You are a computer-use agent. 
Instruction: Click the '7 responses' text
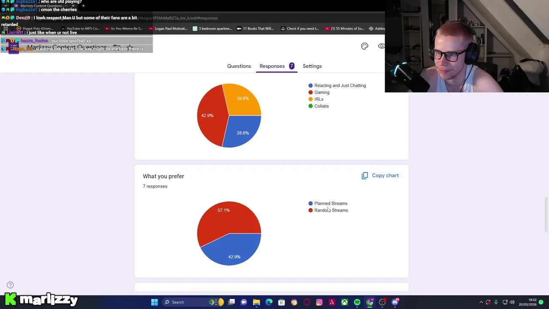pyautogui.click(x=155, y=186)
